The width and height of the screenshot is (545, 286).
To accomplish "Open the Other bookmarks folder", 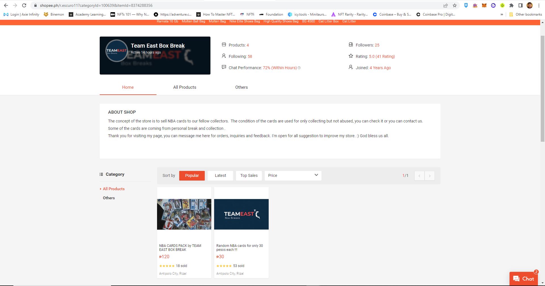I will pyautogui.click(x=525, y=14).
